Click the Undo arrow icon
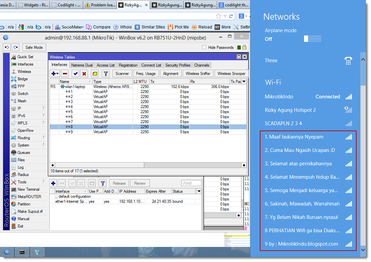Viewport: 371px width, 262px height. tap(7, 48)
